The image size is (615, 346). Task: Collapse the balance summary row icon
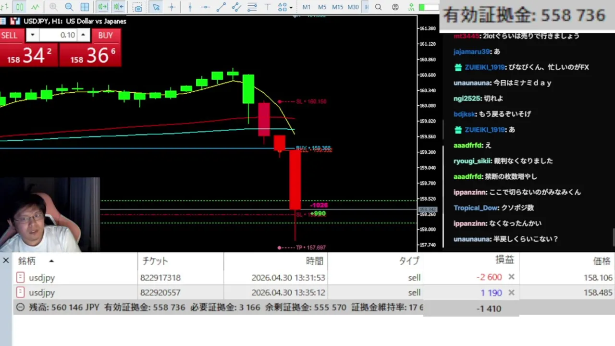pos(20,307)
